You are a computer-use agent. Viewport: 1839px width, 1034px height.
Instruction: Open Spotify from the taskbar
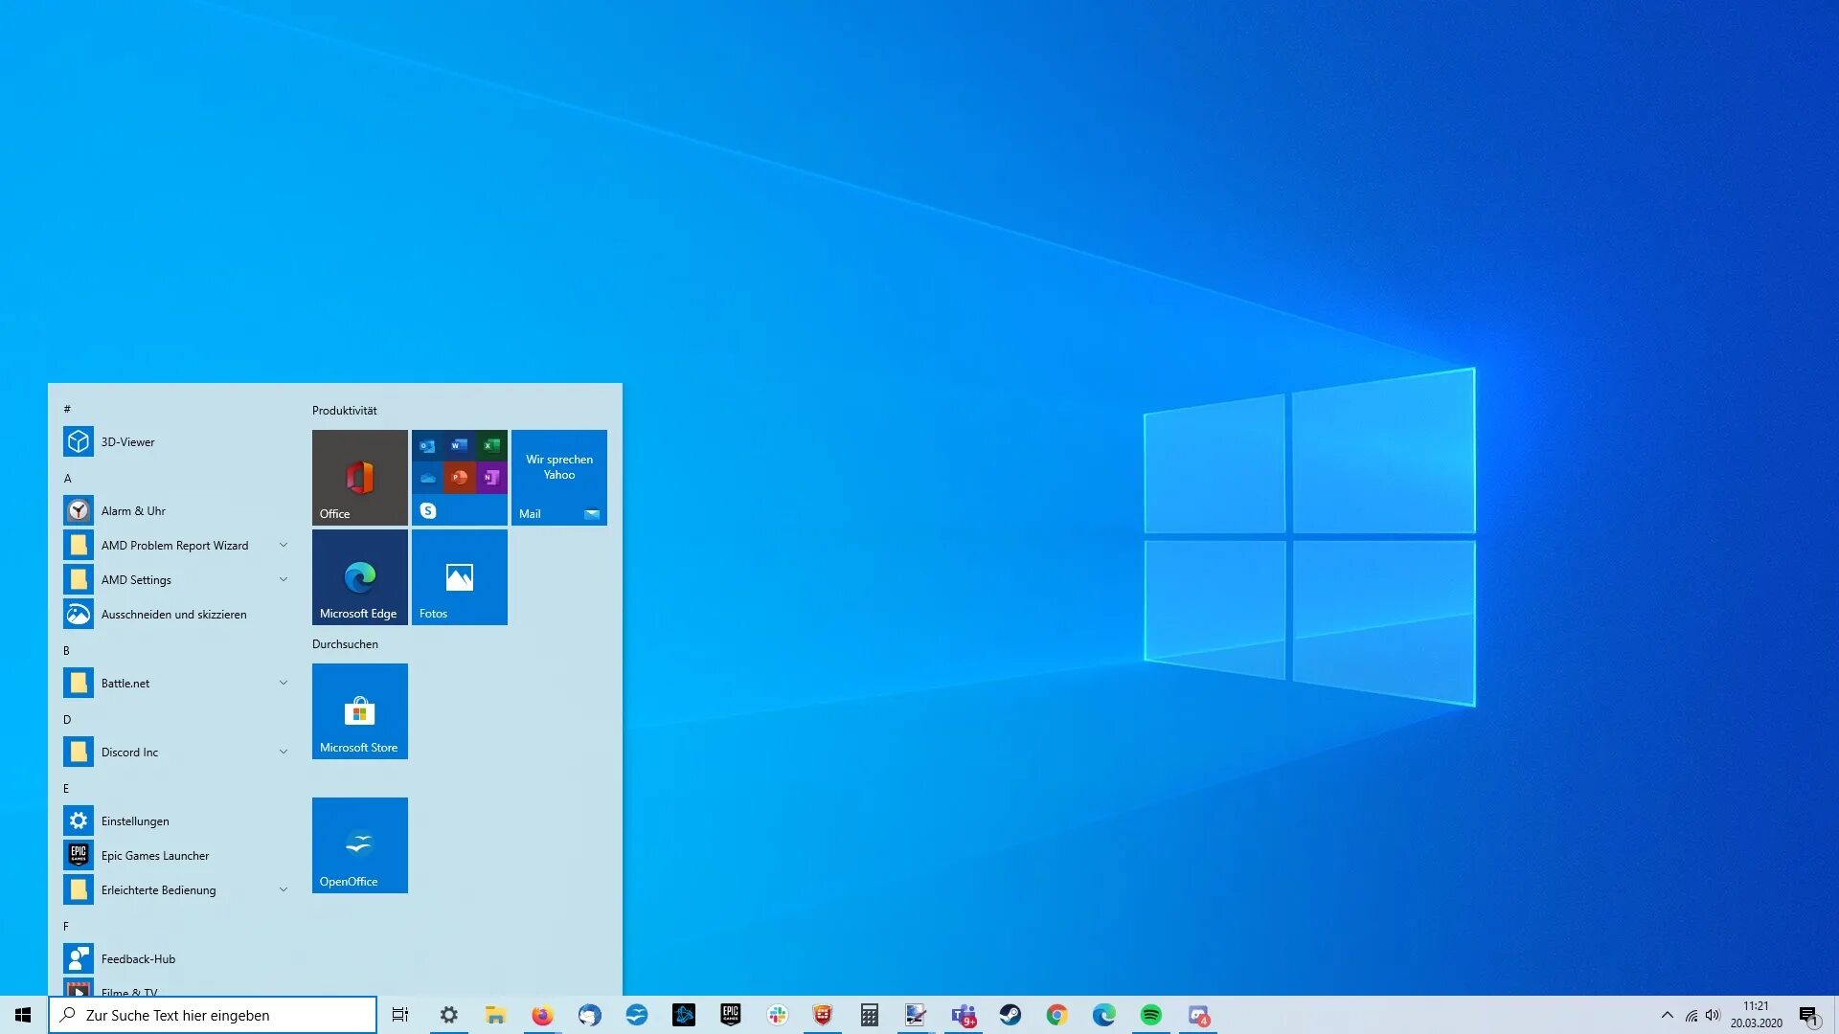(x=1150, y=1015)
